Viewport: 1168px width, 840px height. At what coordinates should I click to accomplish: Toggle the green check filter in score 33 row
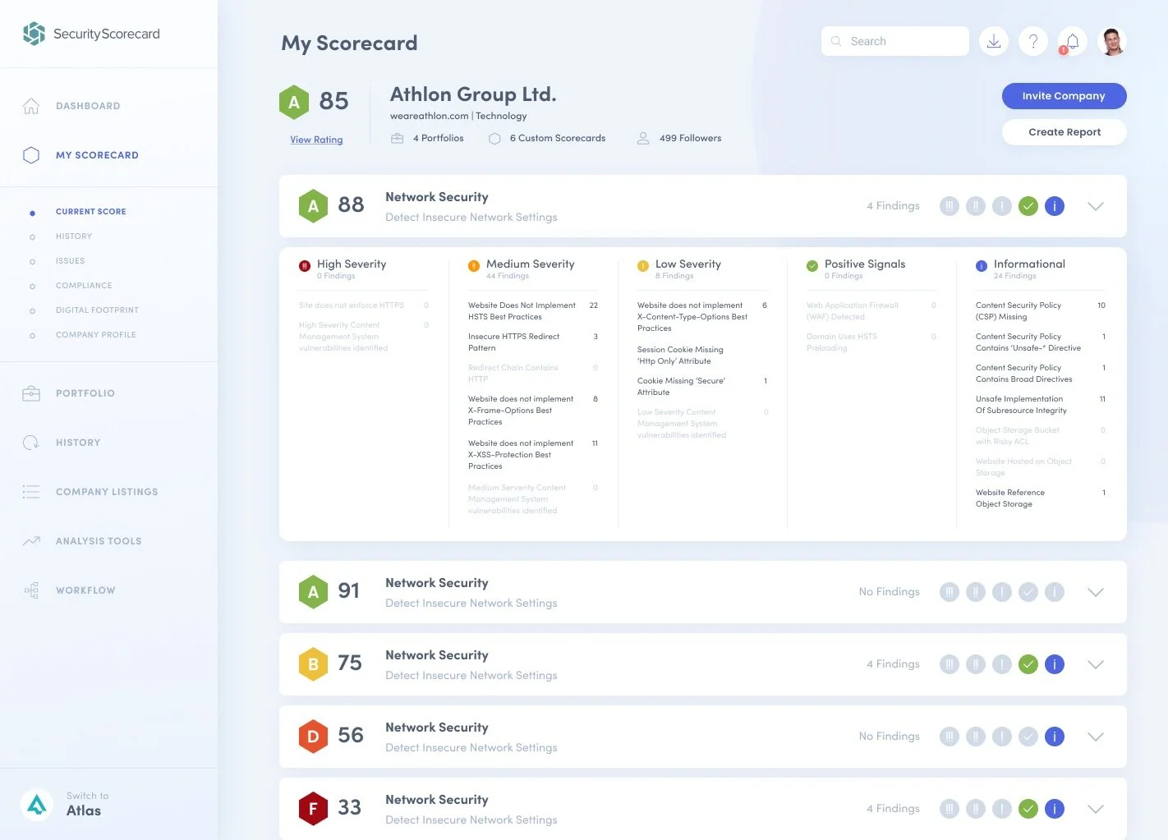[1028, 809]
